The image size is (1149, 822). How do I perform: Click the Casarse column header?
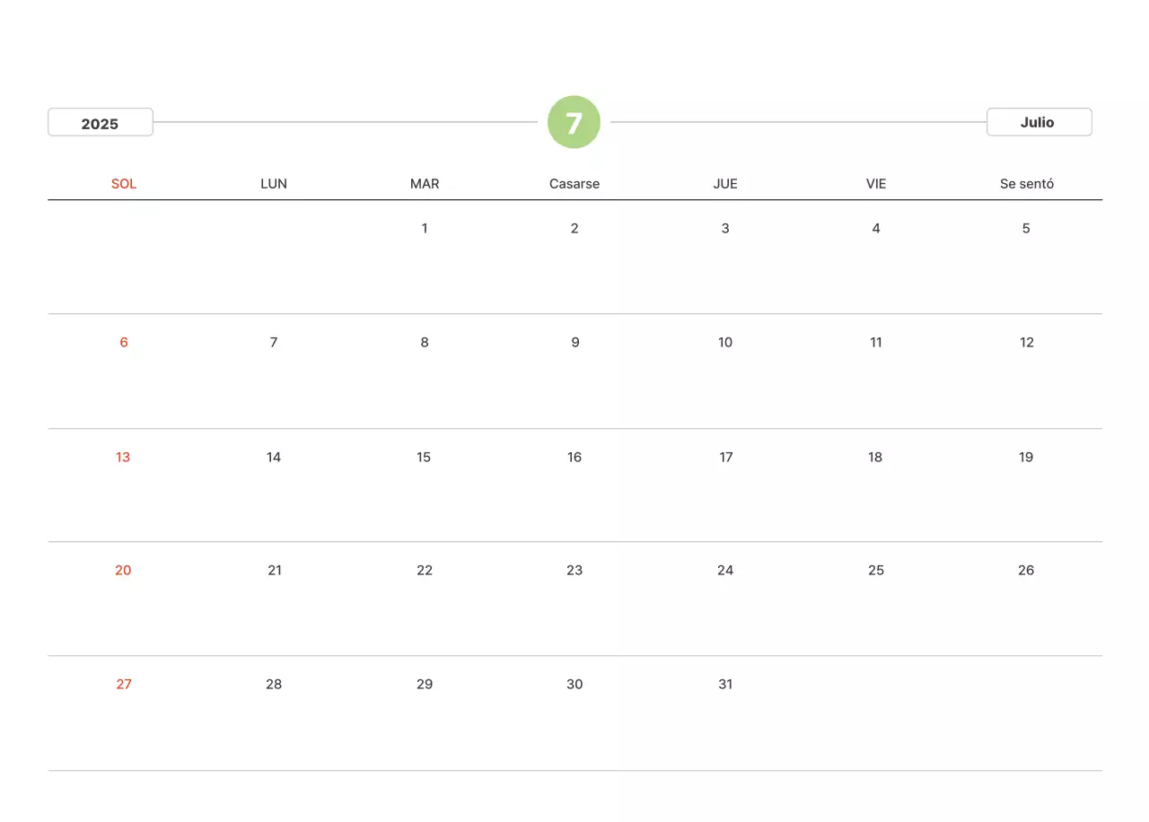[574, 184]
